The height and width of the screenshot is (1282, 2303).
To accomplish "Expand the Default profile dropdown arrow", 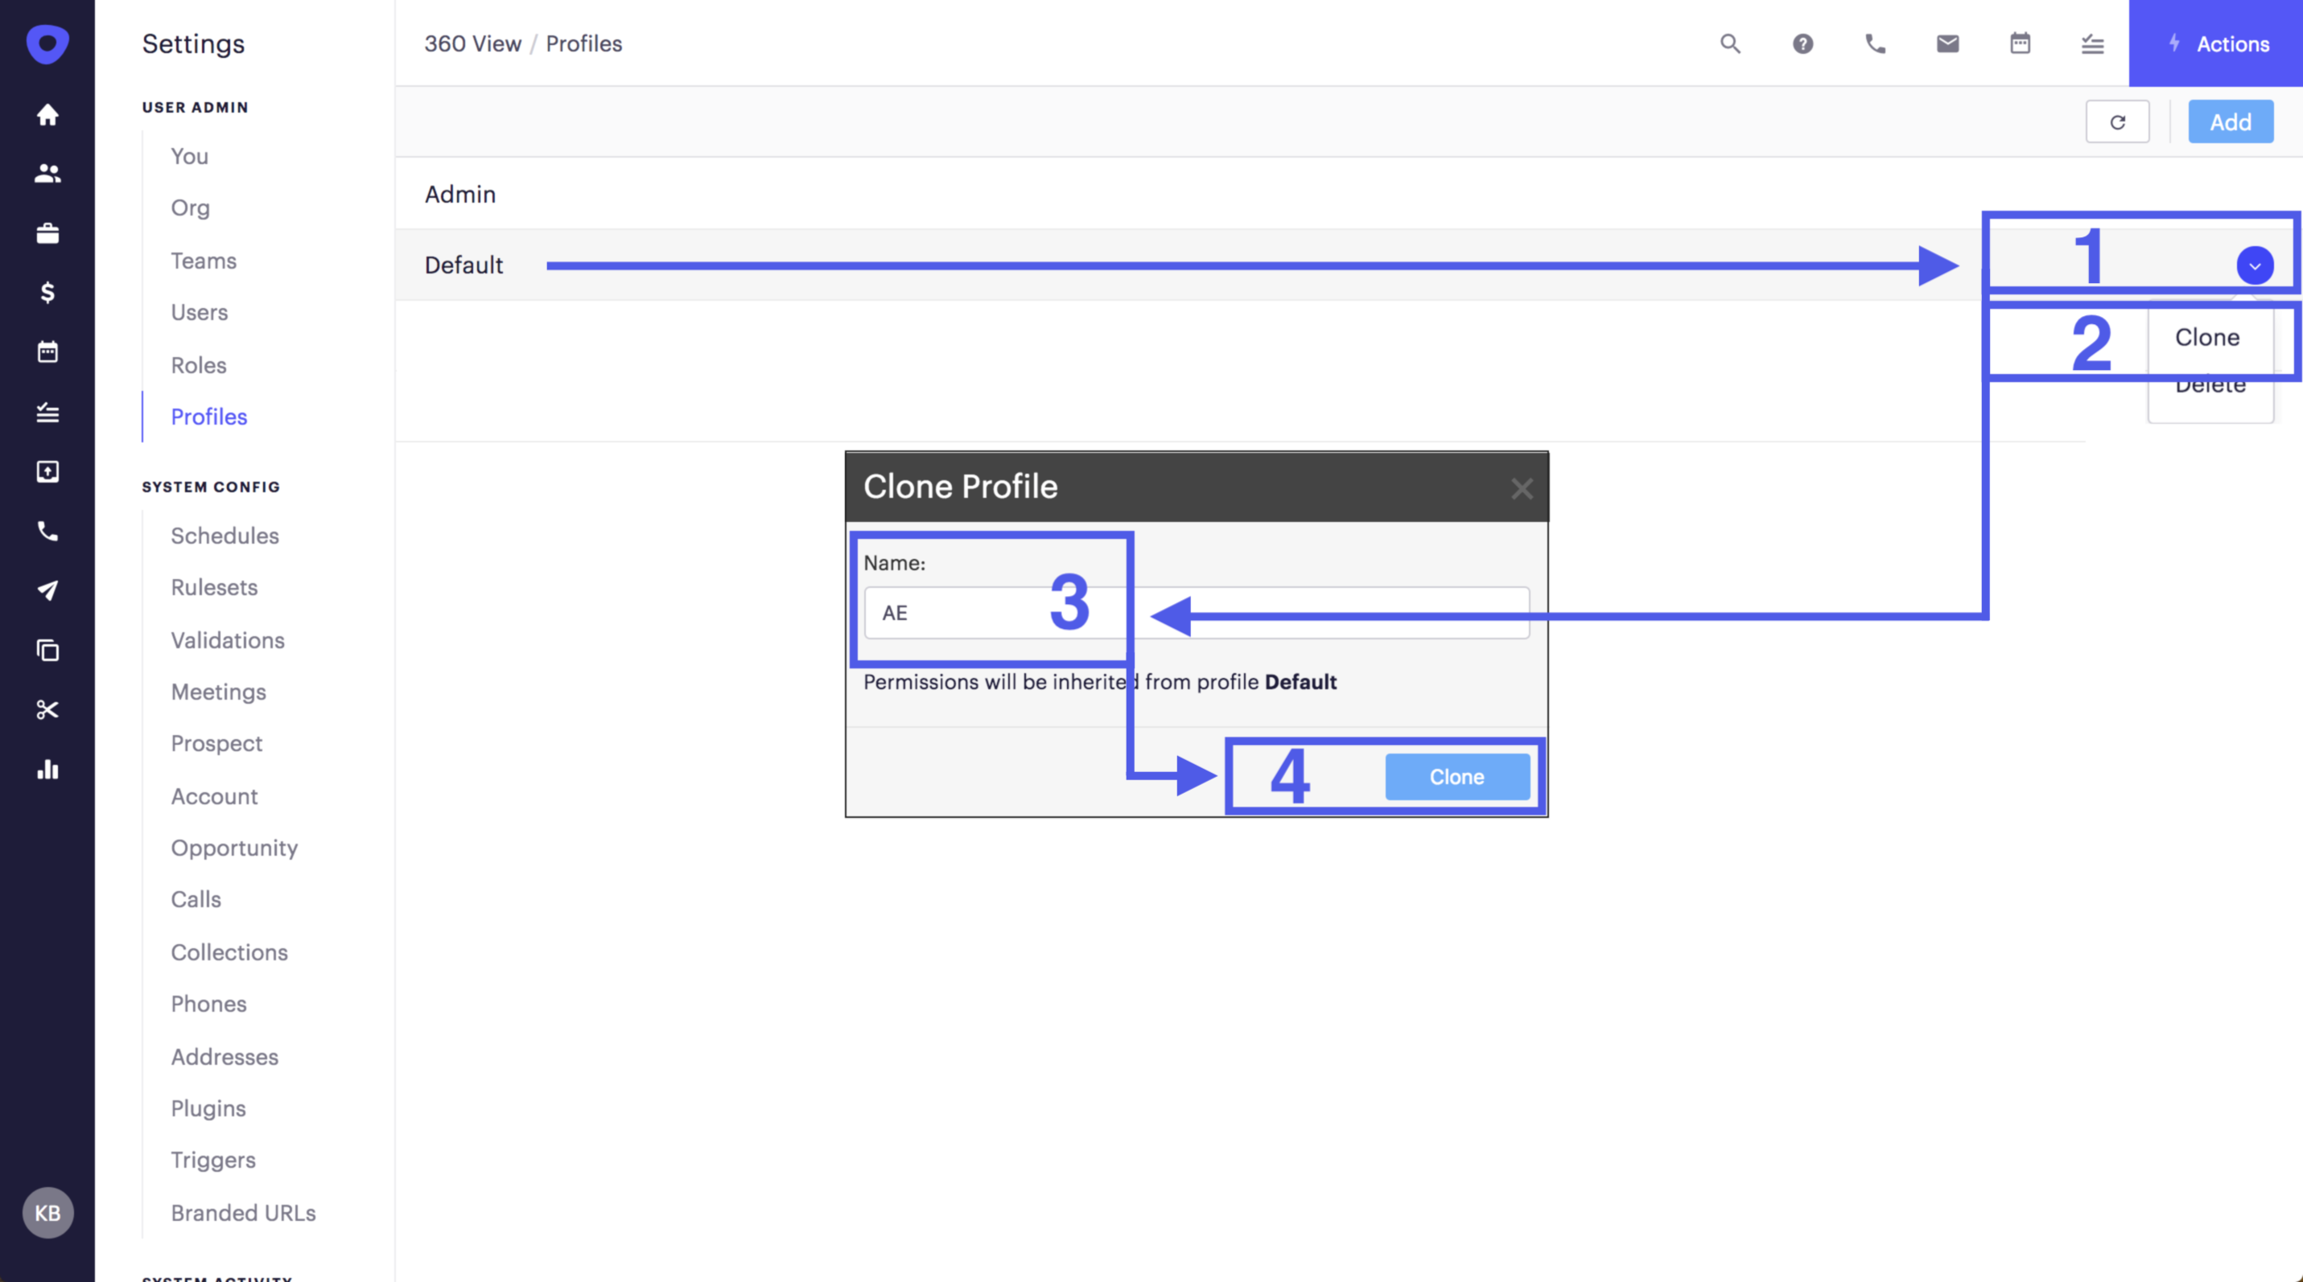I will [x=2254, y=265].
